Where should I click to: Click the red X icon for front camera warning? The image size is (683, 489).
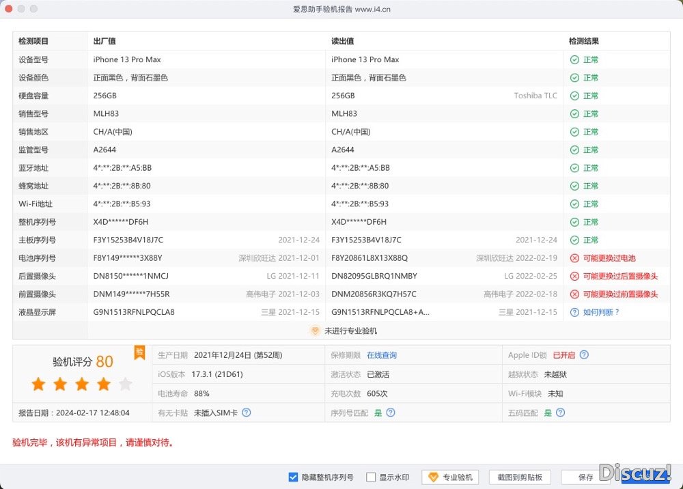coord(574,294)
